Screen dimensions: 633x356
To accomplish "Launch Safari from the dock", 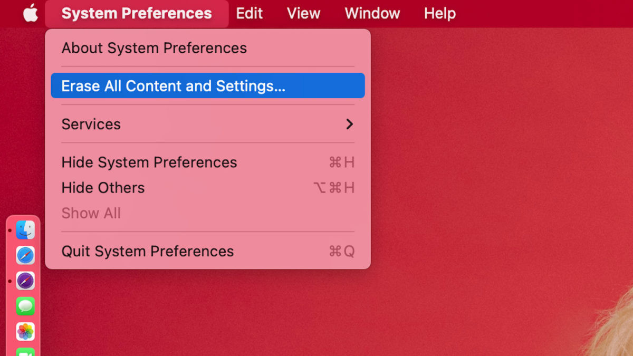I will (25, 255).
